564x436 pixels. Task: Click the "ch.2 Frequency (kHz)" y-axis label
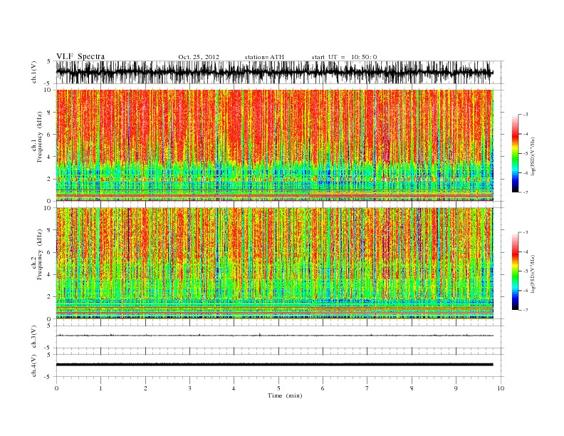[x=37, y=255]
